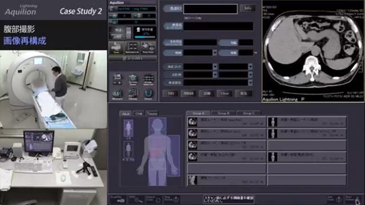This screenshot has height=205, width=365.
Task: Click the last icon in bottom bar
Action: [x=353, y=199]
